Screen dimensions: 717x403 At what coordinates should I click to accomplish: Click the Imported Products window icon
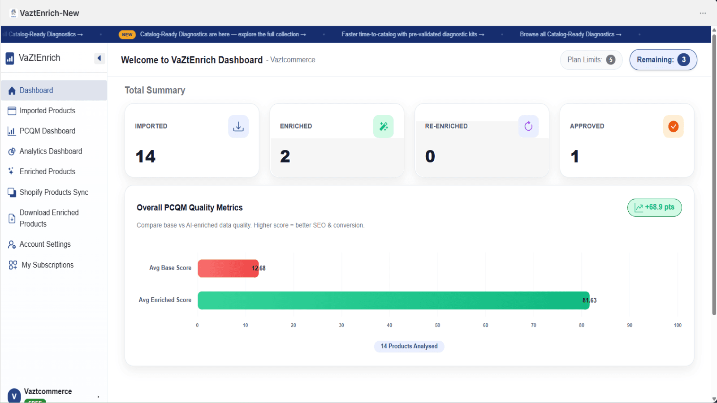[x=12, y=111]
